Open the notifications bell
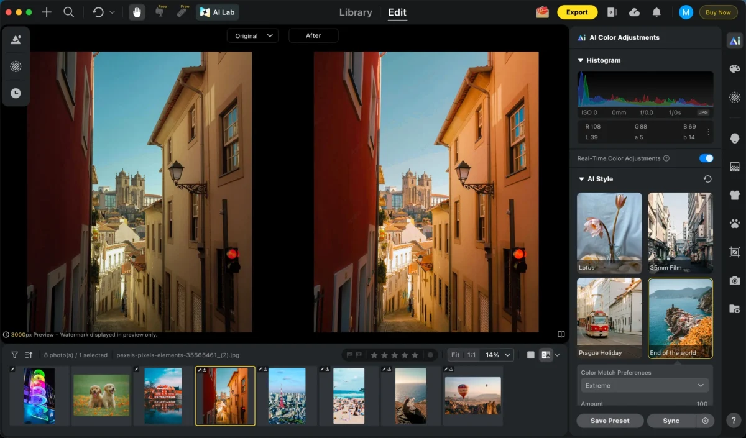746x438 pixels. (656, 12)
